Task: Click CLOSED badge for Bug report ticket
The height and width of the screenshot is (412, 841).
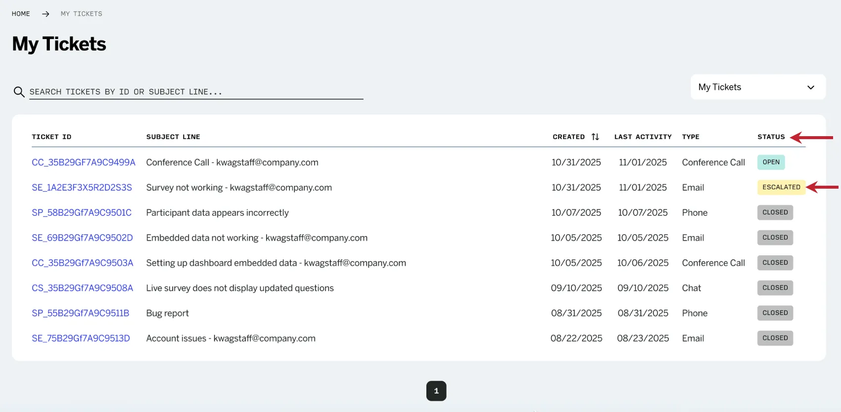Action: click(x=775, y=313)
